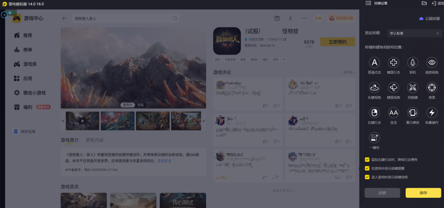
Task: Open 云端按键 cloud key configs
Action: [x=429, y=18]
